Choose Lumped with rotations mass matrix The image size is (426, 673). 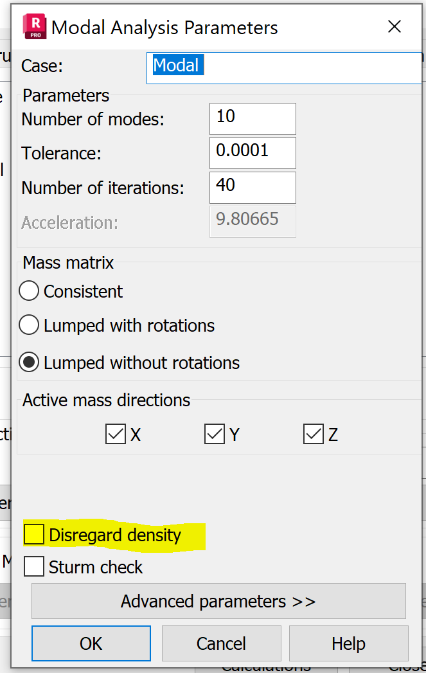point(29,325)
